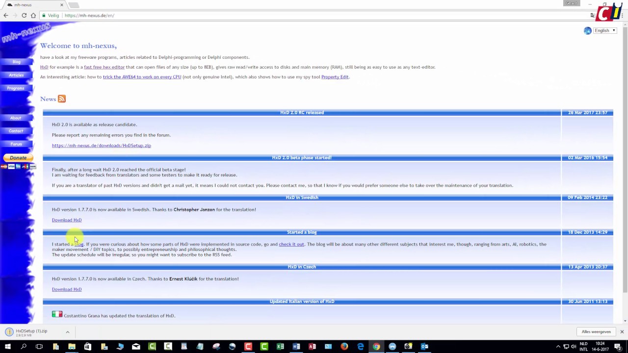Screen dimensions: 628x353
Task: Close the downloads bar
Action: coord(622,332)
